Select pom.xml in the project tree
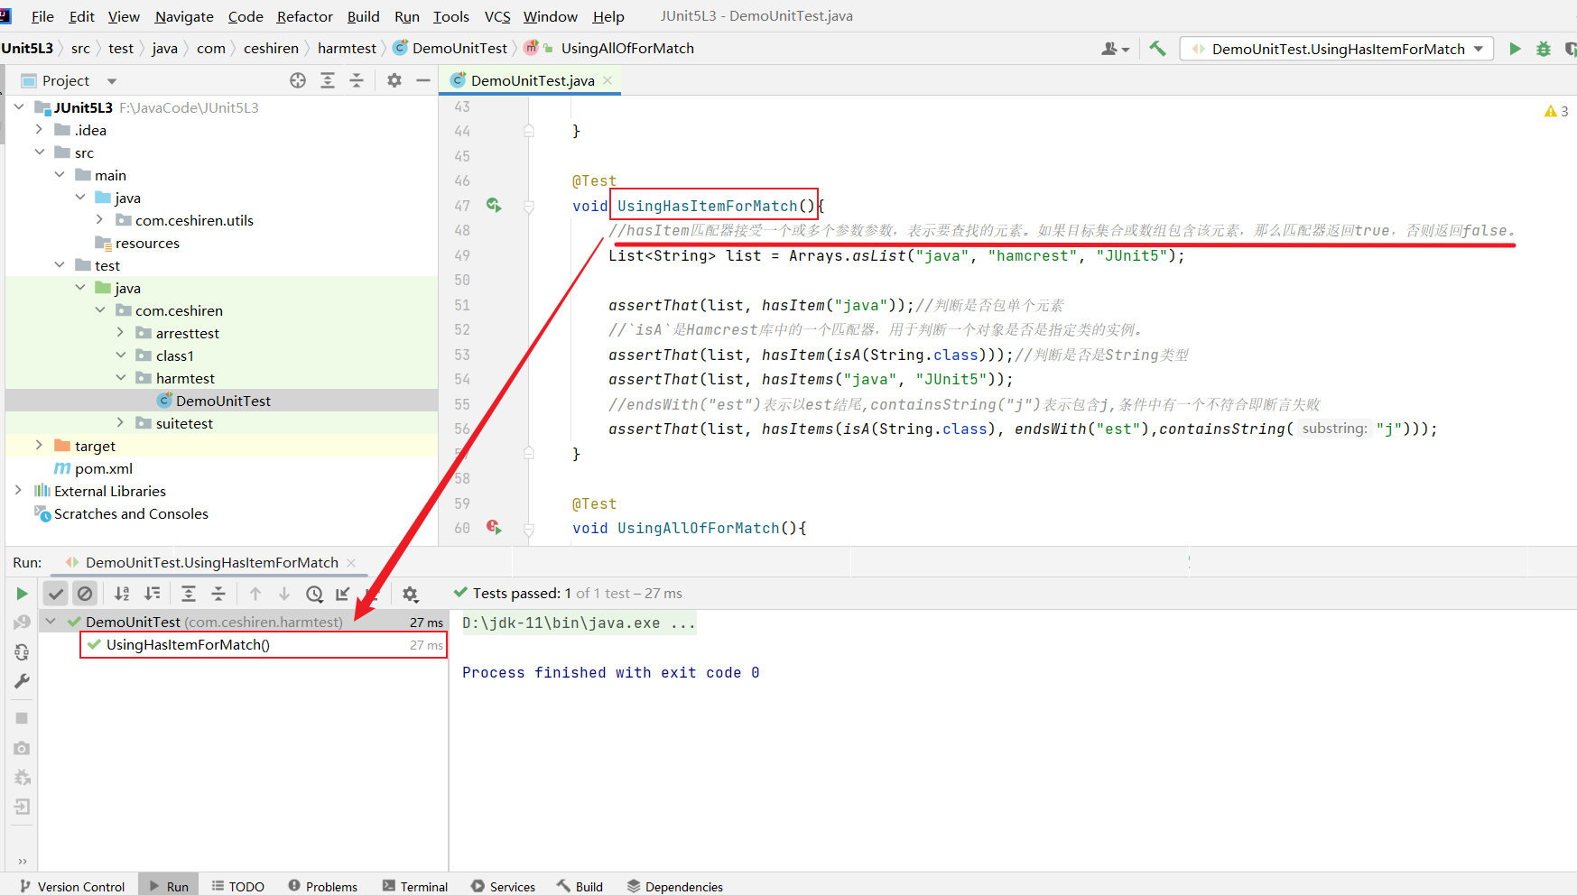This screenshot has height=895, width=1577. pos(103,468)
